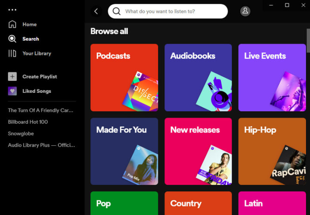Open Billboard Hot 100 playlist
The image size is (310, 215).
tap(28, 122)
